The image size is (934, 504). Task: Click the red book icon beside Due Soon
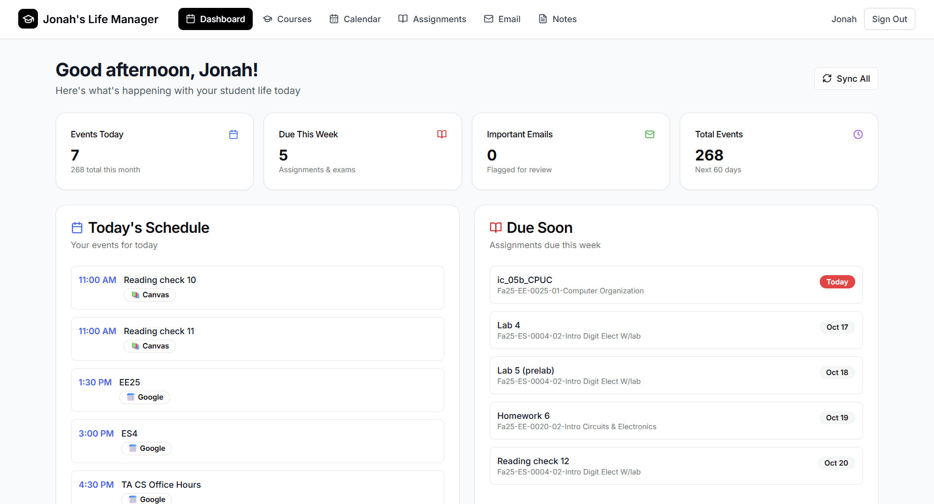tap(496, 227)
